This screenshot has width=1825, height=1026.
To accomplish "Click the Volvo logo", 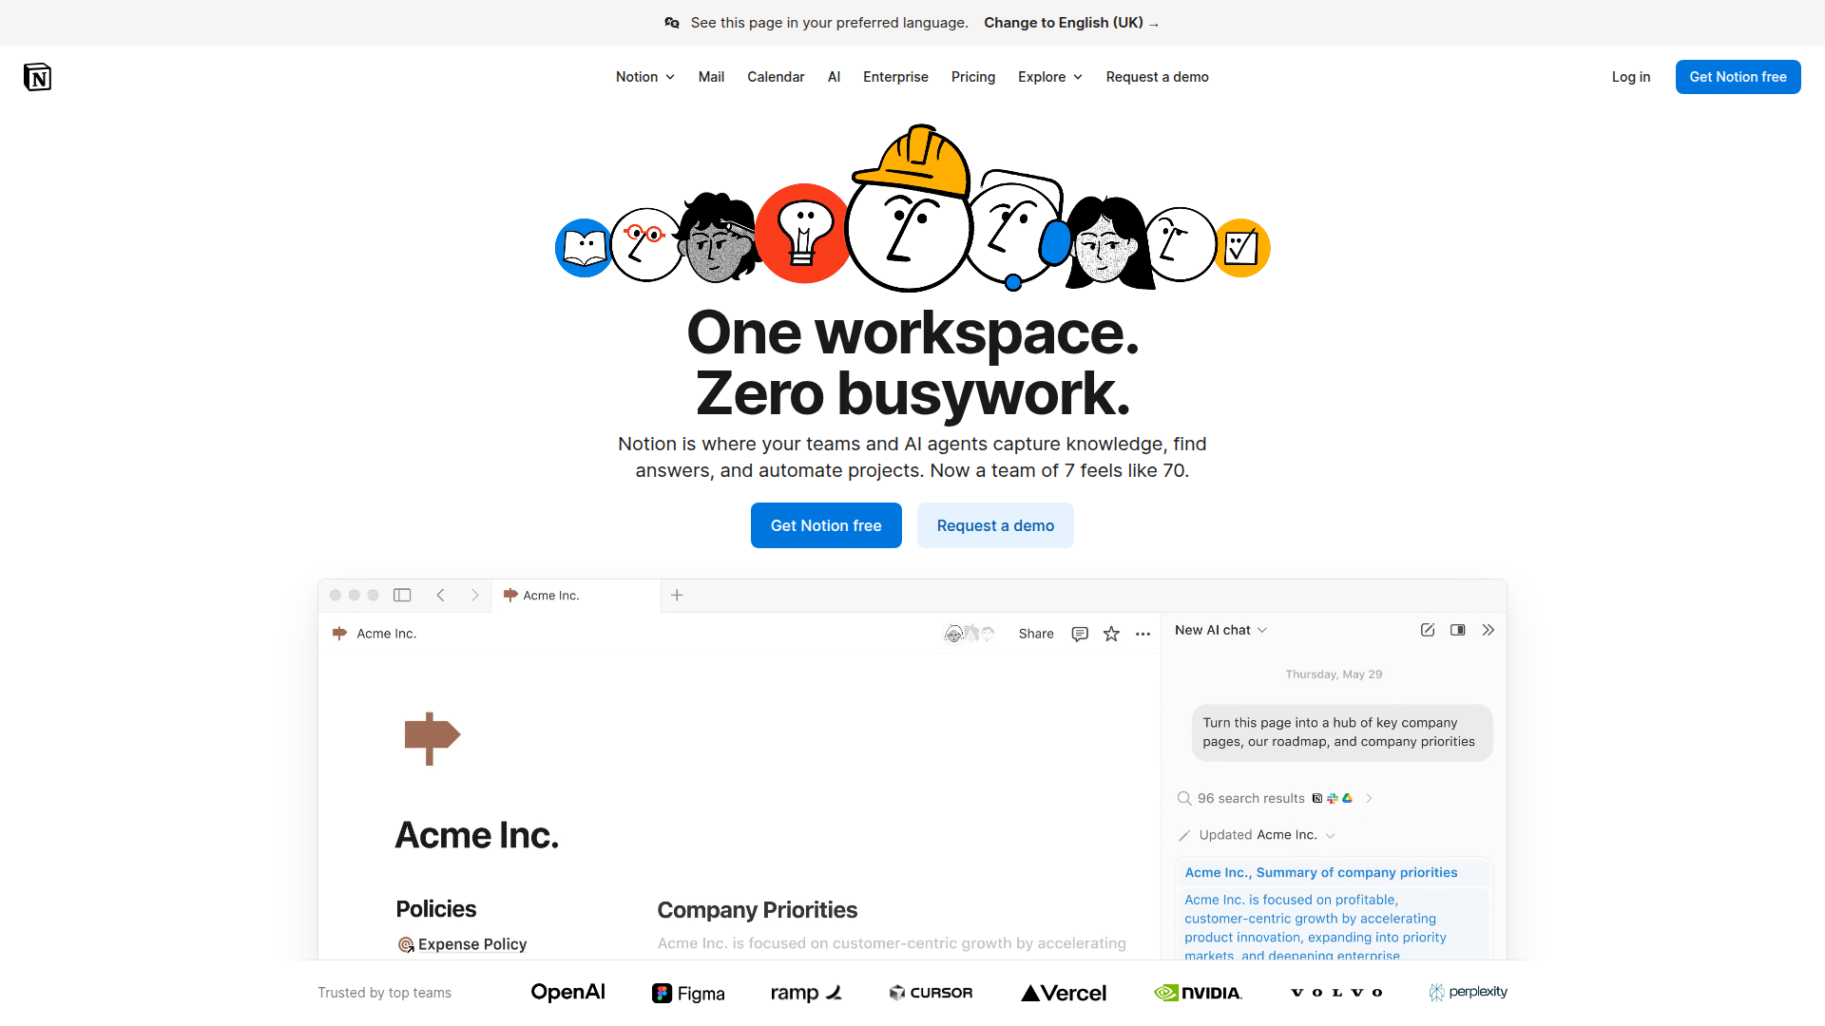I will (x=1336, y=993).
